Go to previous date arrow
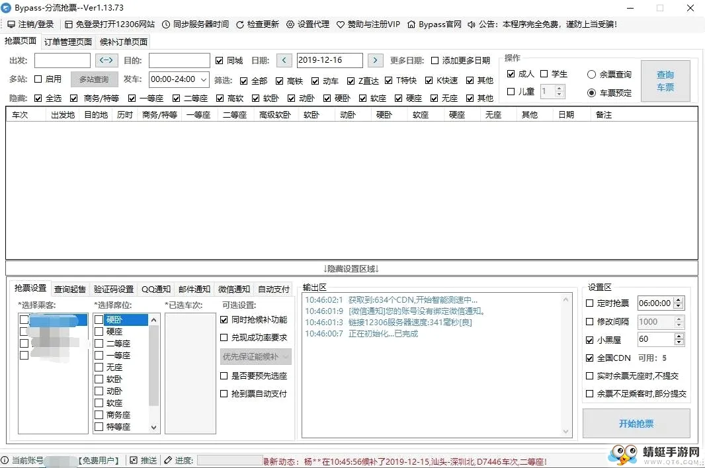Viewport: 705px width, 468px height. (x=284, y=60)
